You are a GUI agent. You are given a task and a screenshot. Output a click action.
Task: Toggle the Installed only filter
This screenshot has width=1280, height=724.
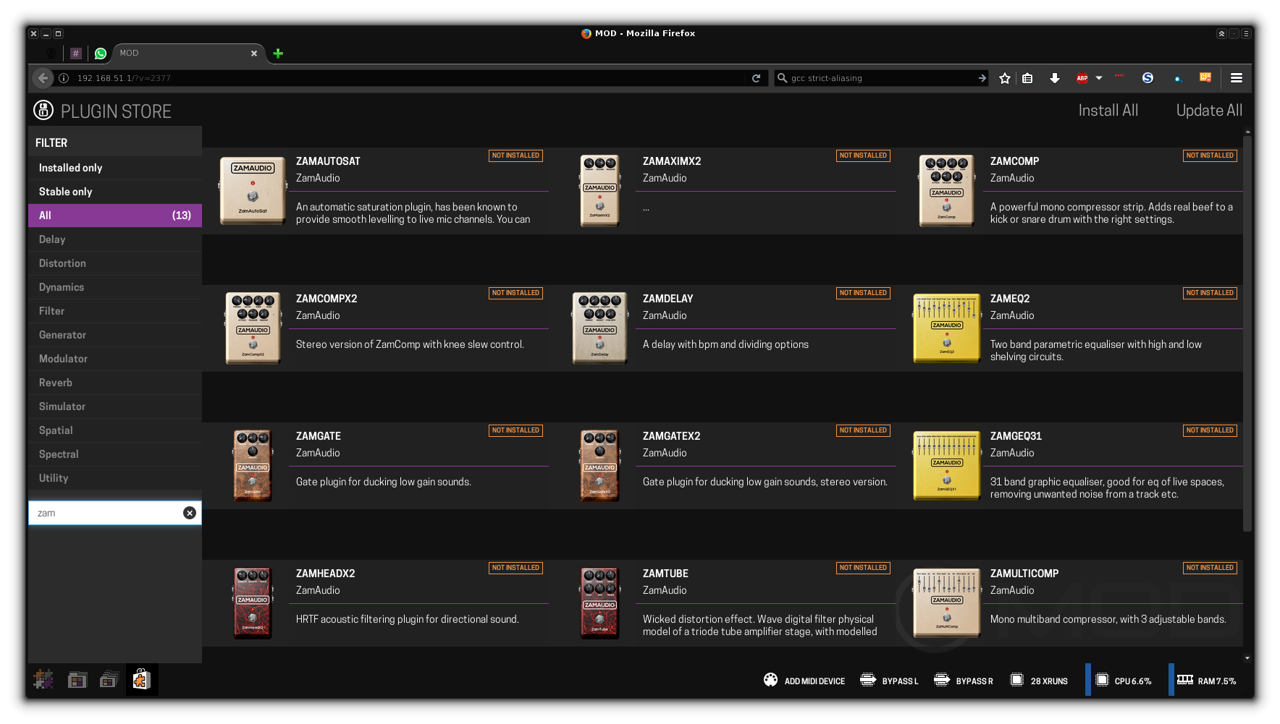tap(71, 168)
